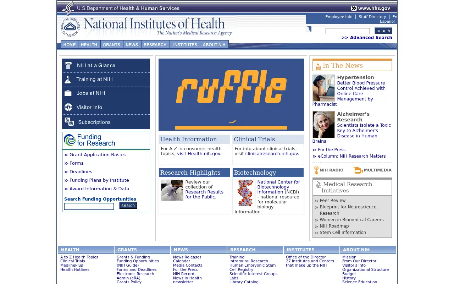Click the Multimedia camera icon
Screen dimensions: 454x284
pyautogui.click(x=358, y=170)
